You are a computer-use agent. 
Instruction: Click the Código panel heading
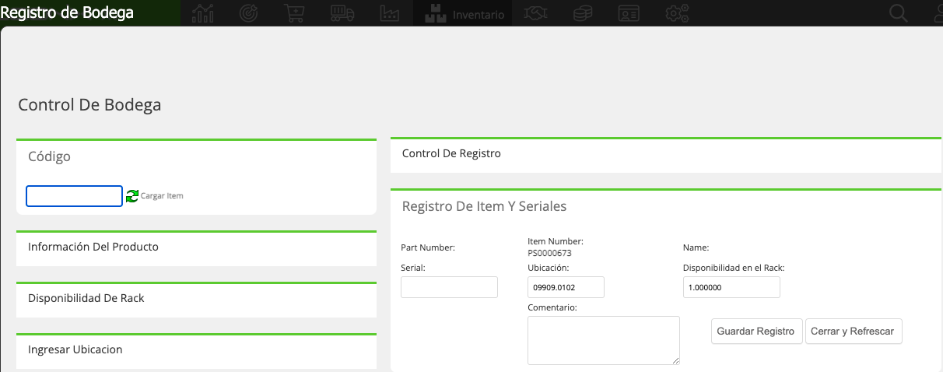point(49,156)
